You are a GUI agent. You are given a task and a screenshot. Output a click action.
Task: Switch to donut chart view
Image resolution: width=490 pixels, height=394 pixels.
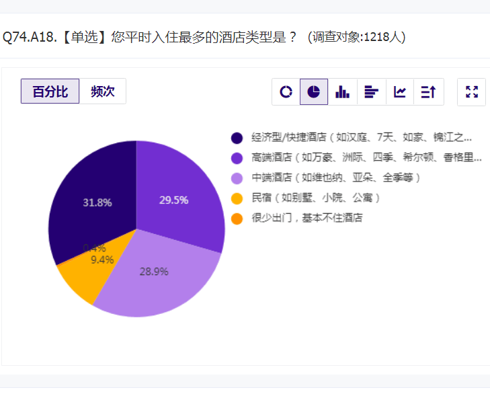coord(286,92)
